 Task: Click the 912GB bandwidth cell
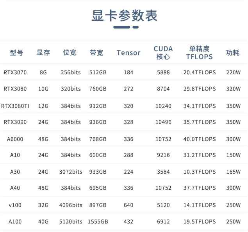point(98,106)
